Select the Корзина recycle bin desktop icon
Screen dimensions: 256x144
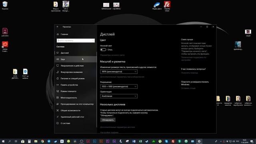[x=5, y=5]
